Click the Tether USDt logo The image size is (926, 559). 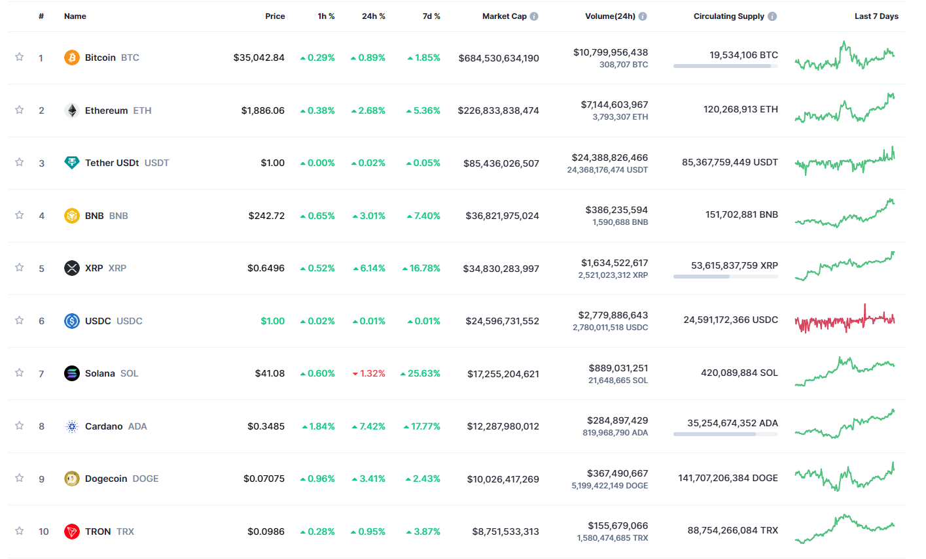[72, 163]
